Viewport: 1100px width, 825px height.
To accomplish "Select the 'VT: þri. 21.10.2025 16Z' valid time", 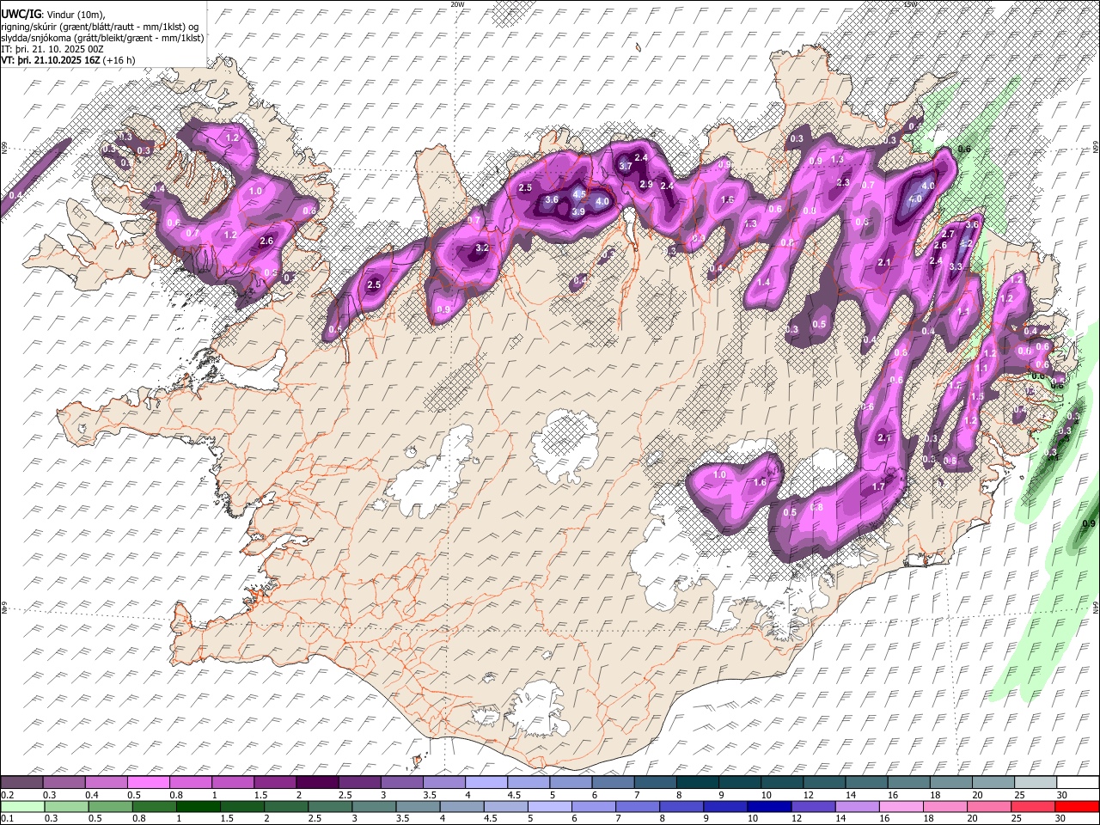I will pos(50,60).
